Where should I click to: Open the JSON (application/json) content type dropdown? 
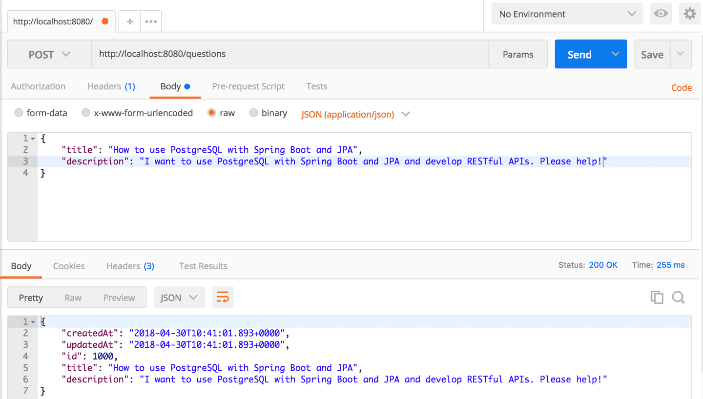tap(355, 114)
